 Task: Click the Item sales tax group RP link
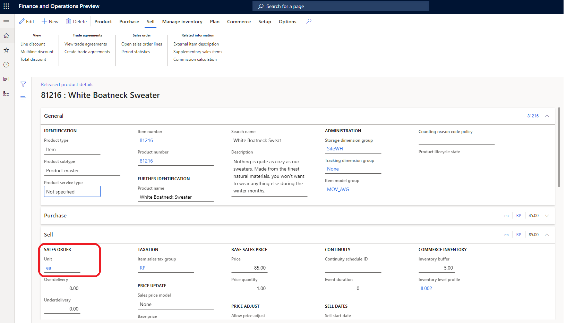coord(143,268)
